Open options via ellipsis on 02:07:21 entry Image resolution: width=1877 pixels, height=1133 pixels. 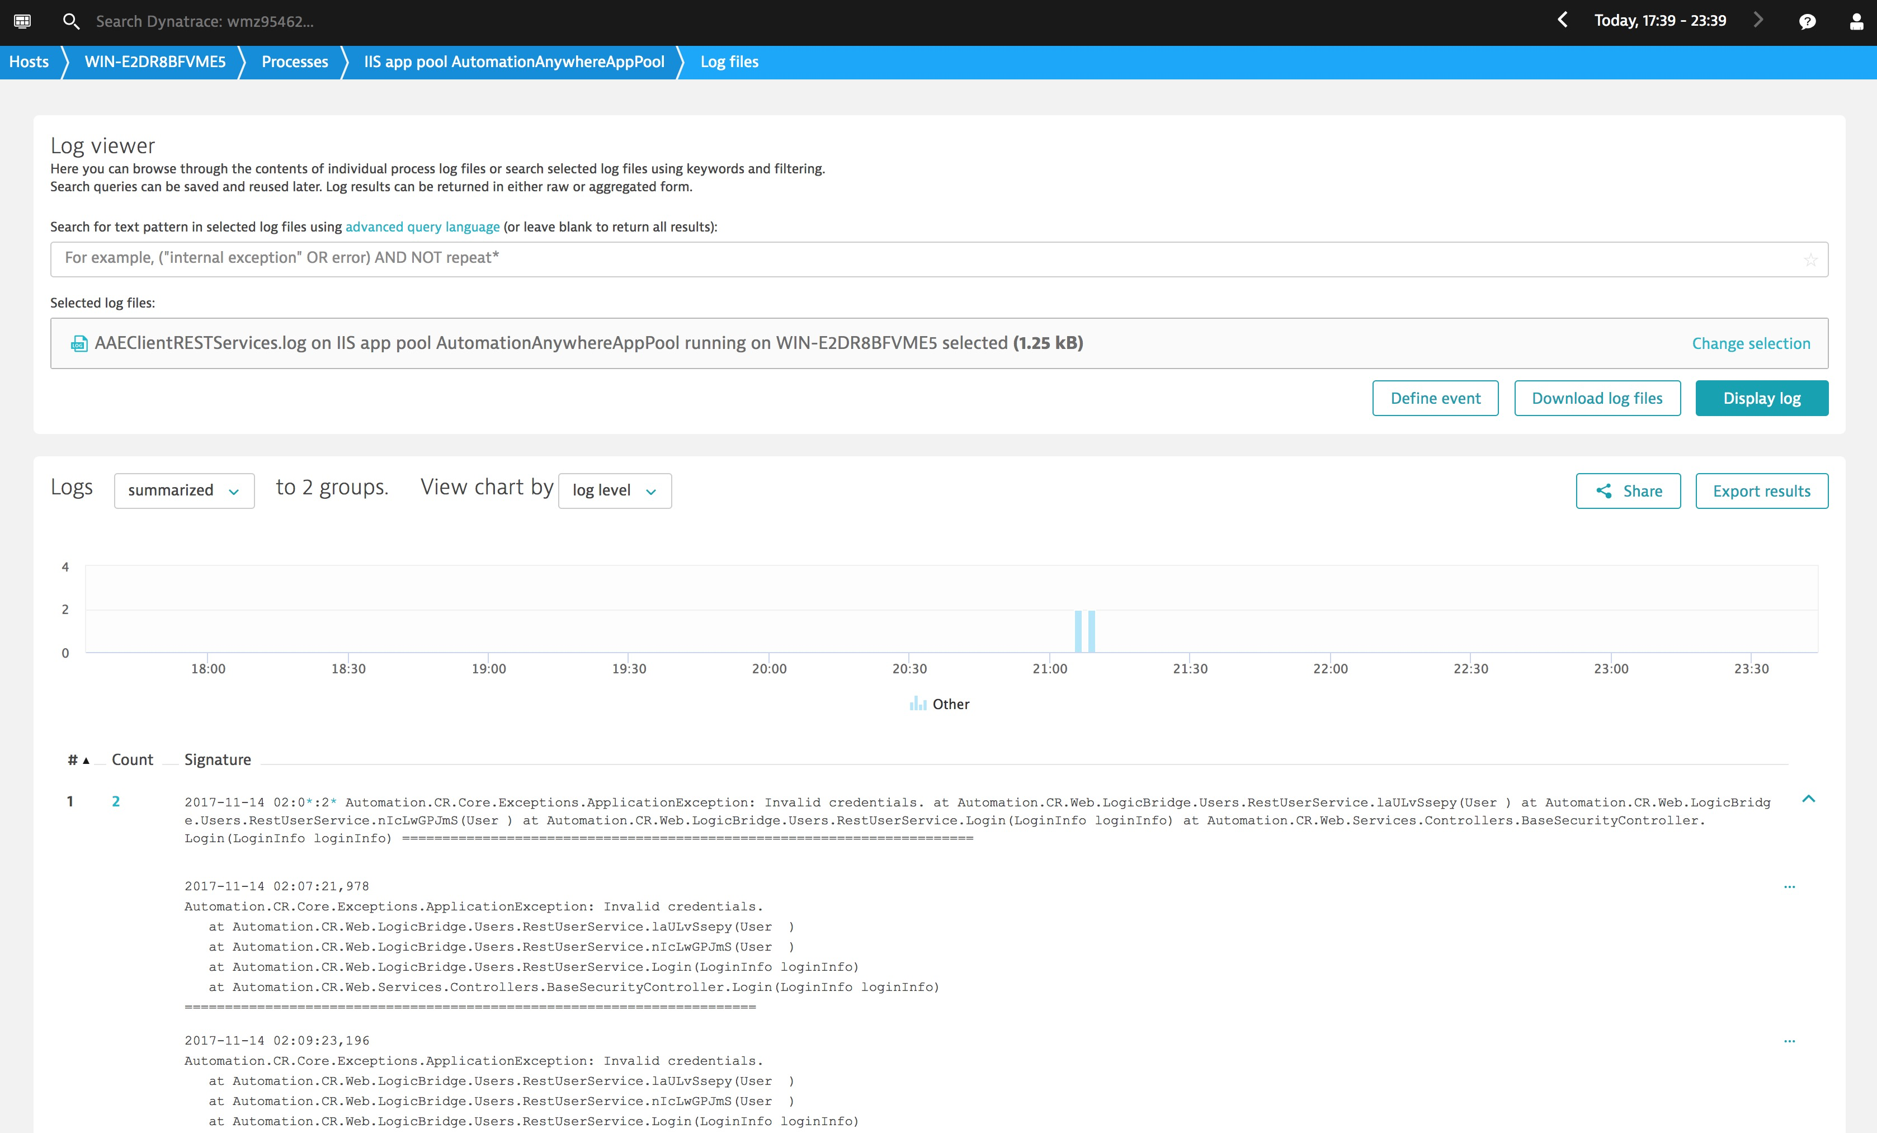tap(1789, 886)
